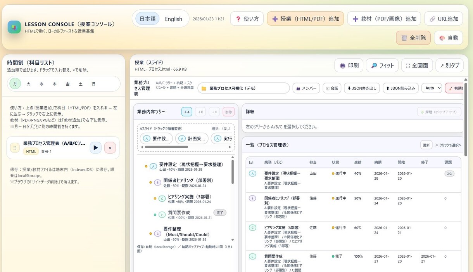Select the 実行 A slide chip
The image size is (473, 272).
(x=222, y=139)
